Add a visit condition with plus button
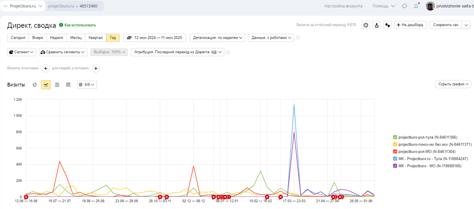 click(x=46, y=68)
